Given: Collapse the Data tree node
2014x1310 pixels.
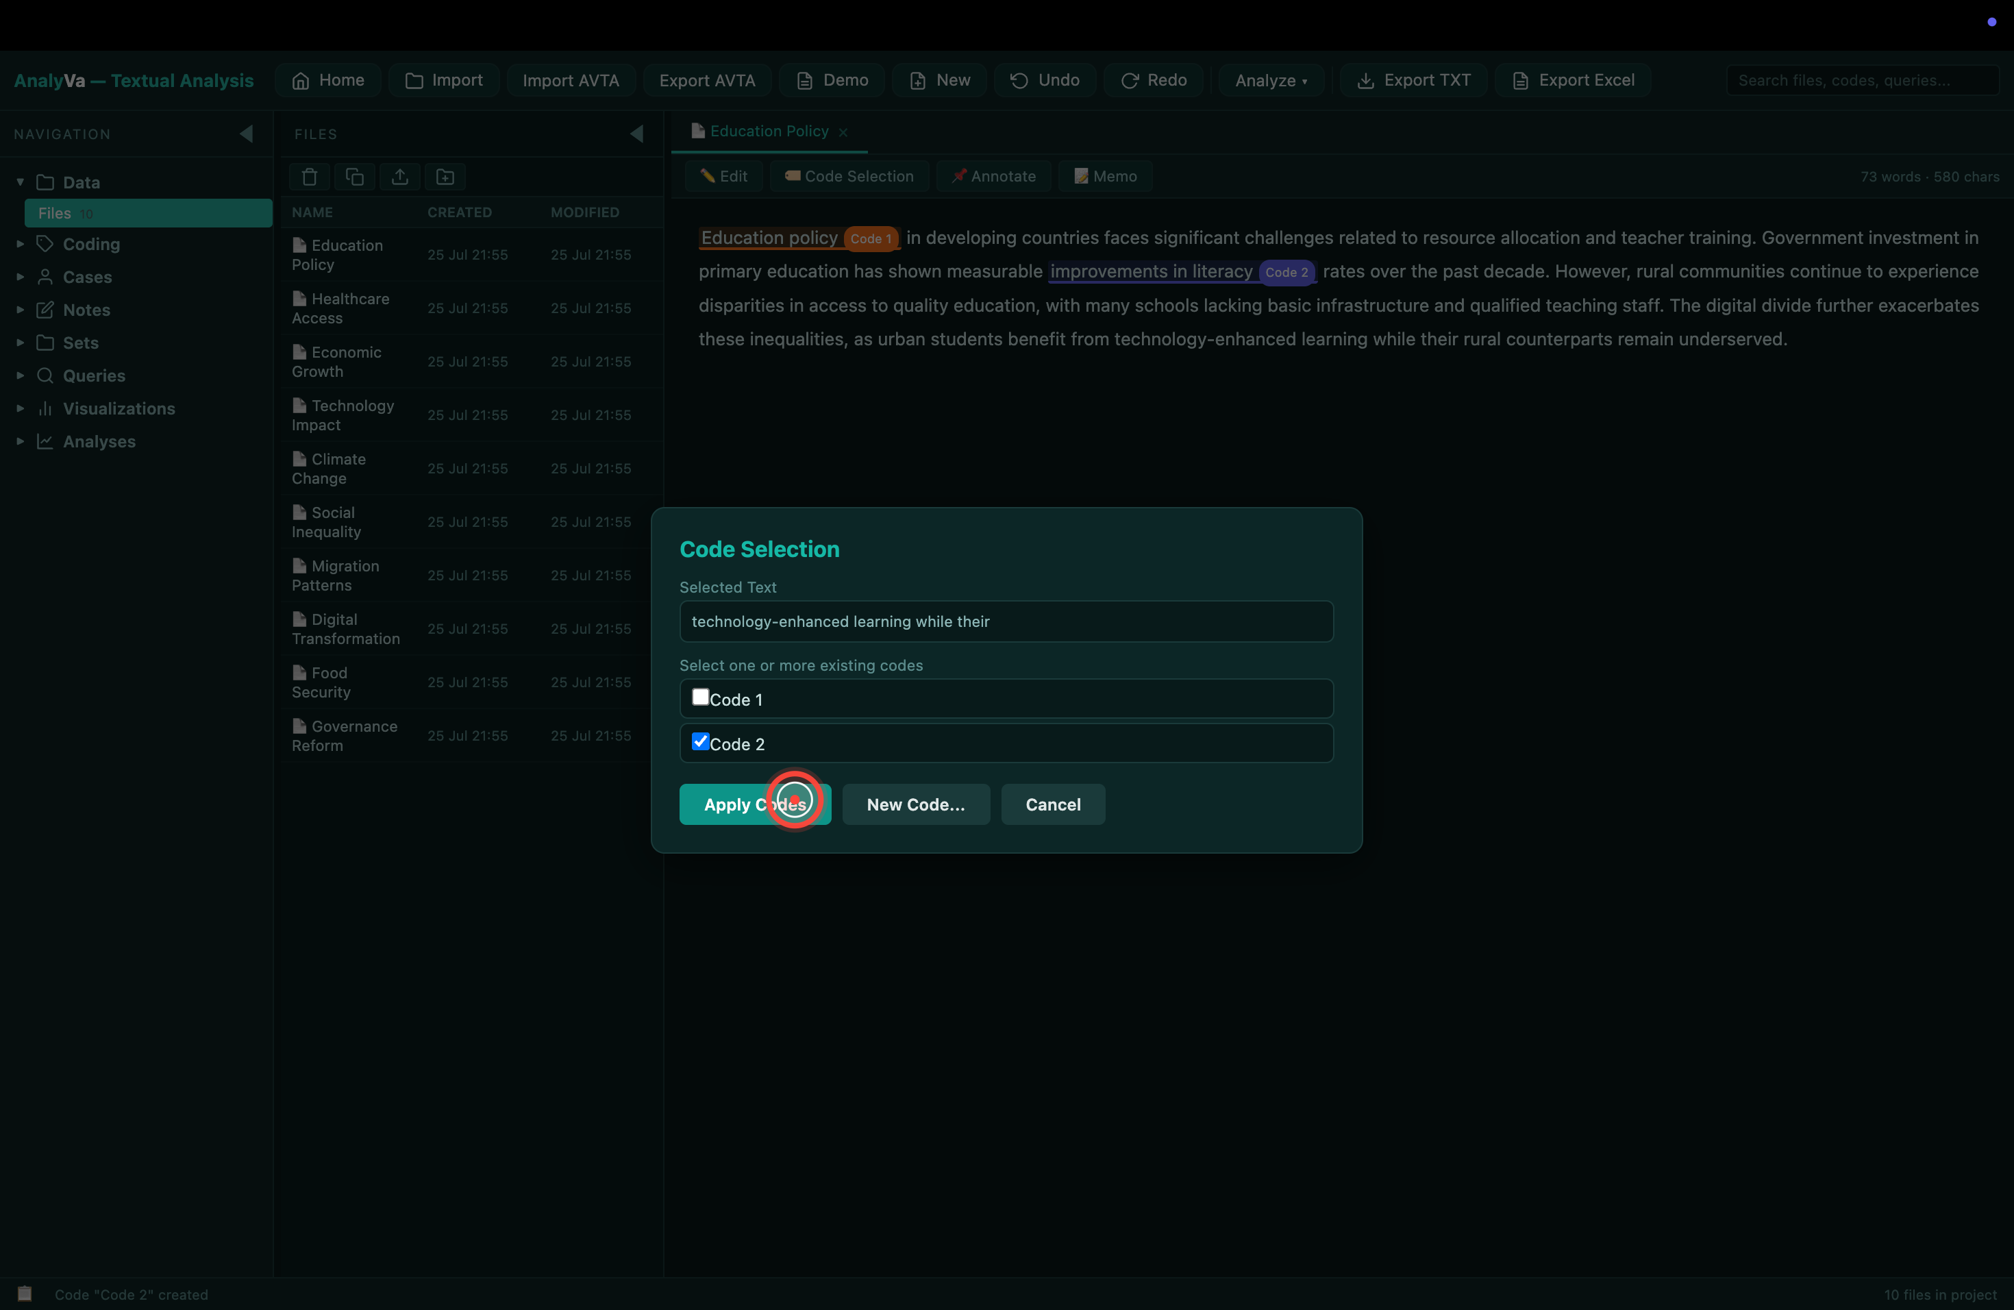Looking at the screenshot, I should pyautogui.click(x=21, y=182).
